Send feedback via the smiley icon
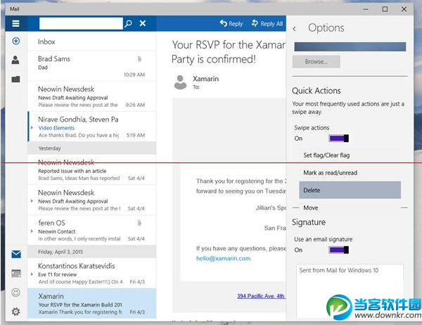422x325 pixels. click(16, 293)
